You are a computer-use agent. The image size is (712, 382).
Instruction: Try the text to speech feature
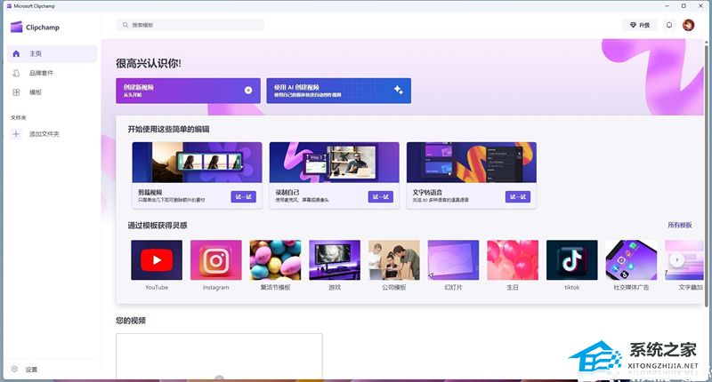[518, 196]
